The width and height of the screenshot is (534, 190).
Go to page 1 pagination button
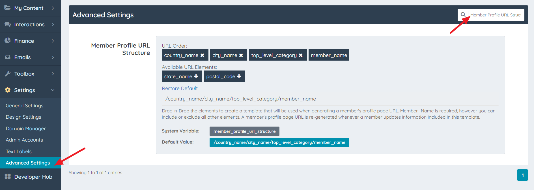(x=522, y=175)
